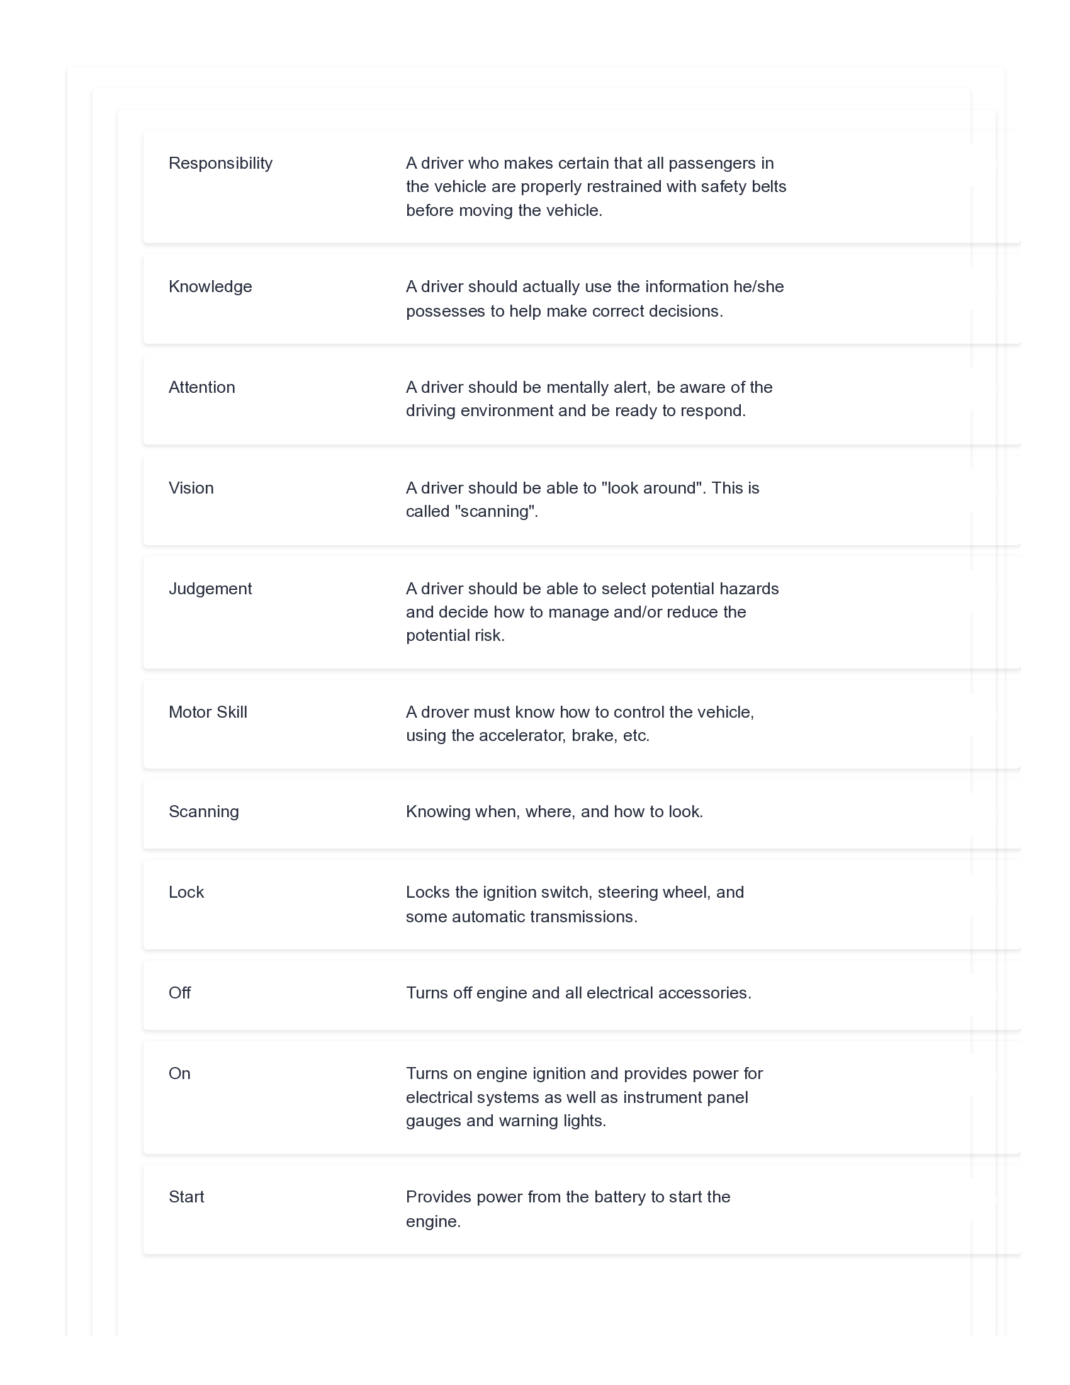Click the "Knowledge" term card
1070x1385 pixels.
(x=210, y=286)
